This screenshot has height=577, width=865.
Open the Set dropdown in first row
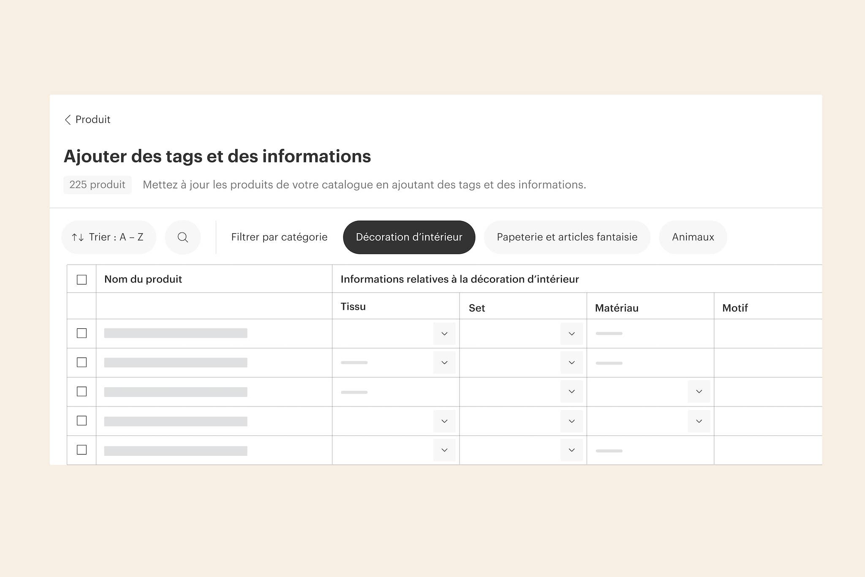point(571,333)
